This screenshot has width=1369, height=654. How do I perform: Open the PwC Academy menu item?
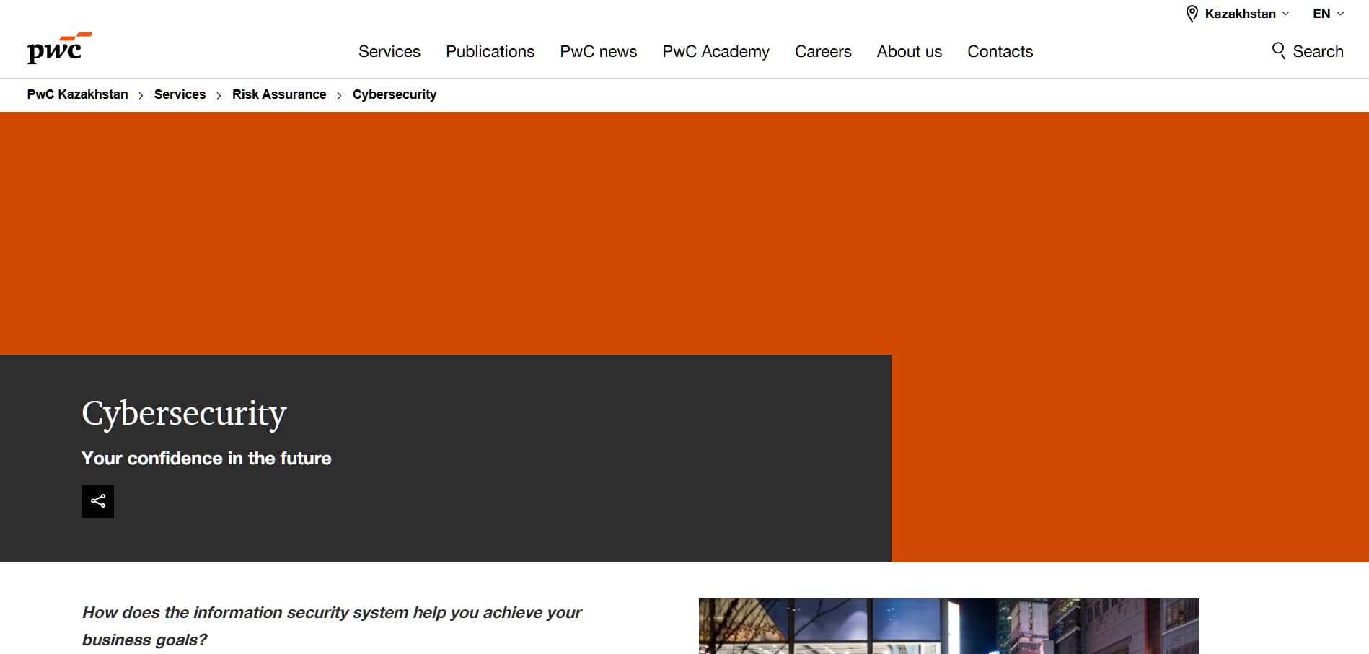pyautogui.click(x=716, y=51)
